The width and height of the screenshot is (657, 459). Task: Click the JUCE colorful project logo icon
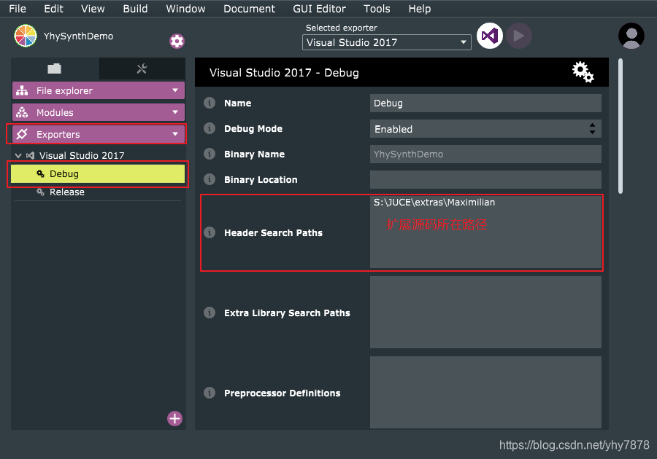pos(25,36)
